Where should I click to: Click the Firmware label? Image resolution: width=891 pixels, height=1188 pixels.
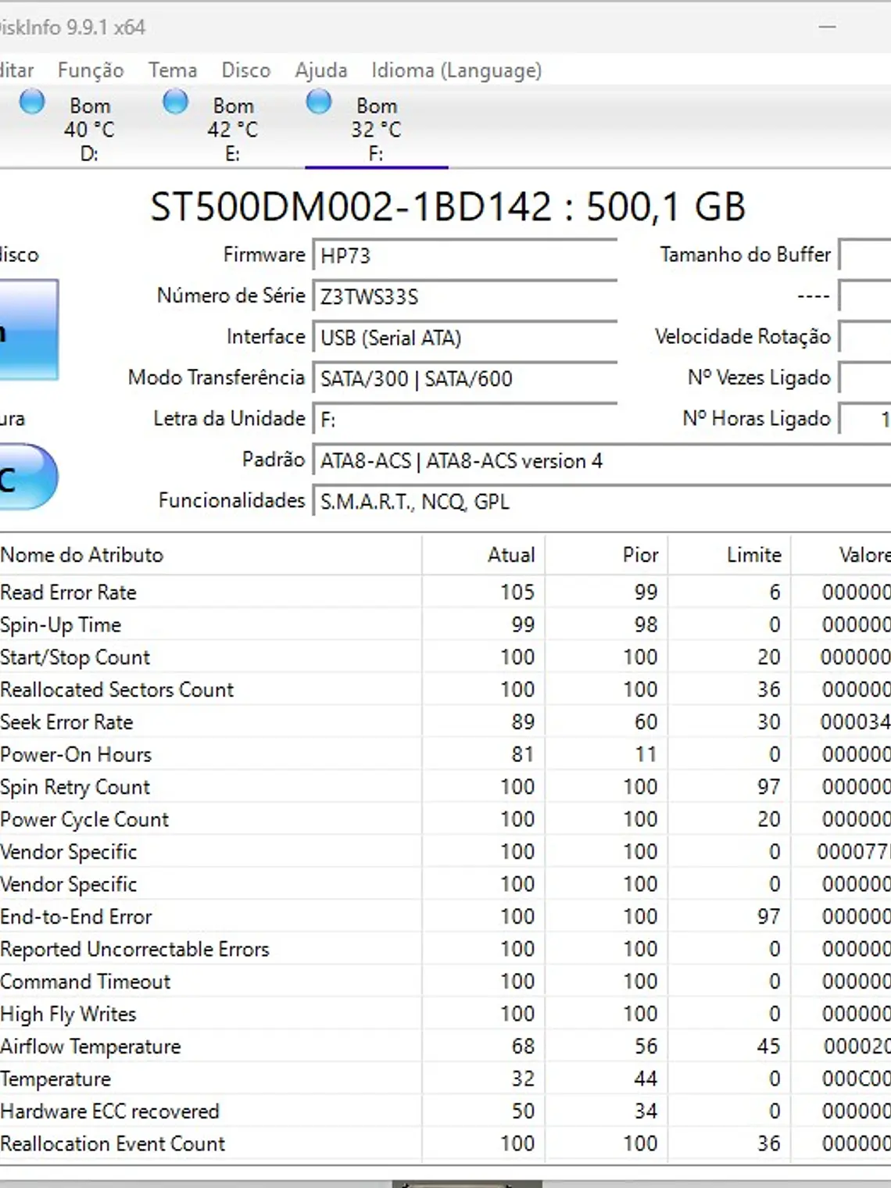pos(264,255)
